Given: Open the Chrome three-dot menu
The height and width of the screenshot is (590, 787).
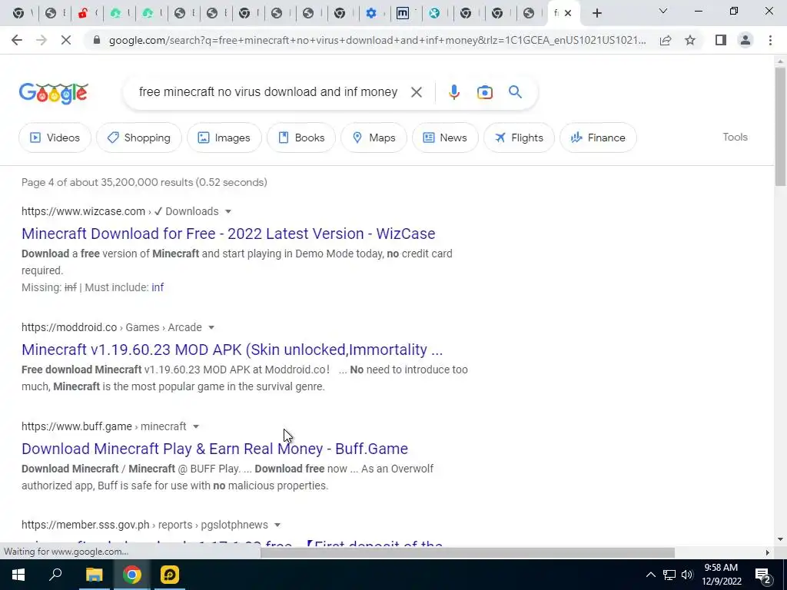Looking at the screenshot, I should tap(770, 40).
